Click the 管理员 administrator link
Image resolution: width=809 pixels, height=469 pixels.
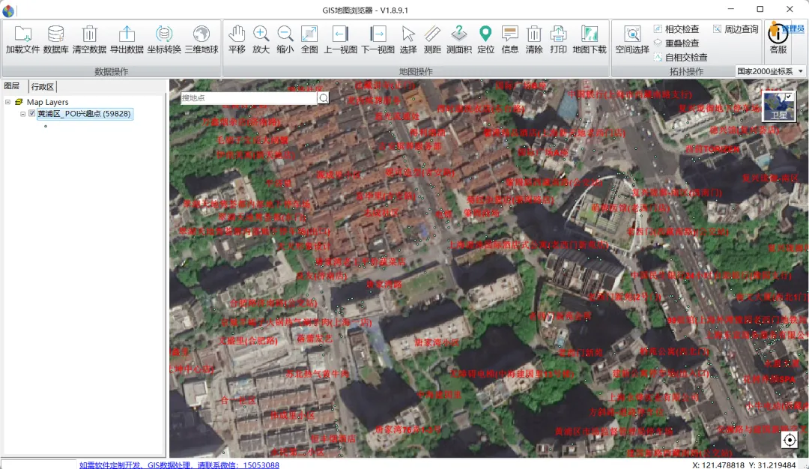coord(793,29)
